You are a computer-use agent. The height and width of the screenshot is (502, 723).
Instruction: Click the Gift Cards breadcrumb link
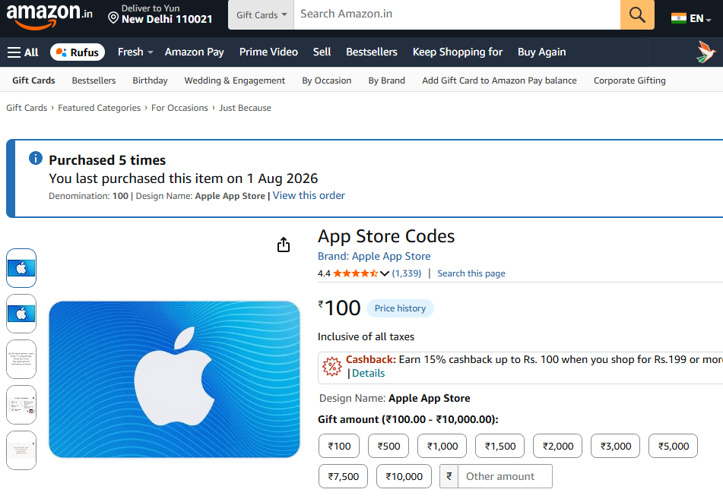[x=27, y=108]
